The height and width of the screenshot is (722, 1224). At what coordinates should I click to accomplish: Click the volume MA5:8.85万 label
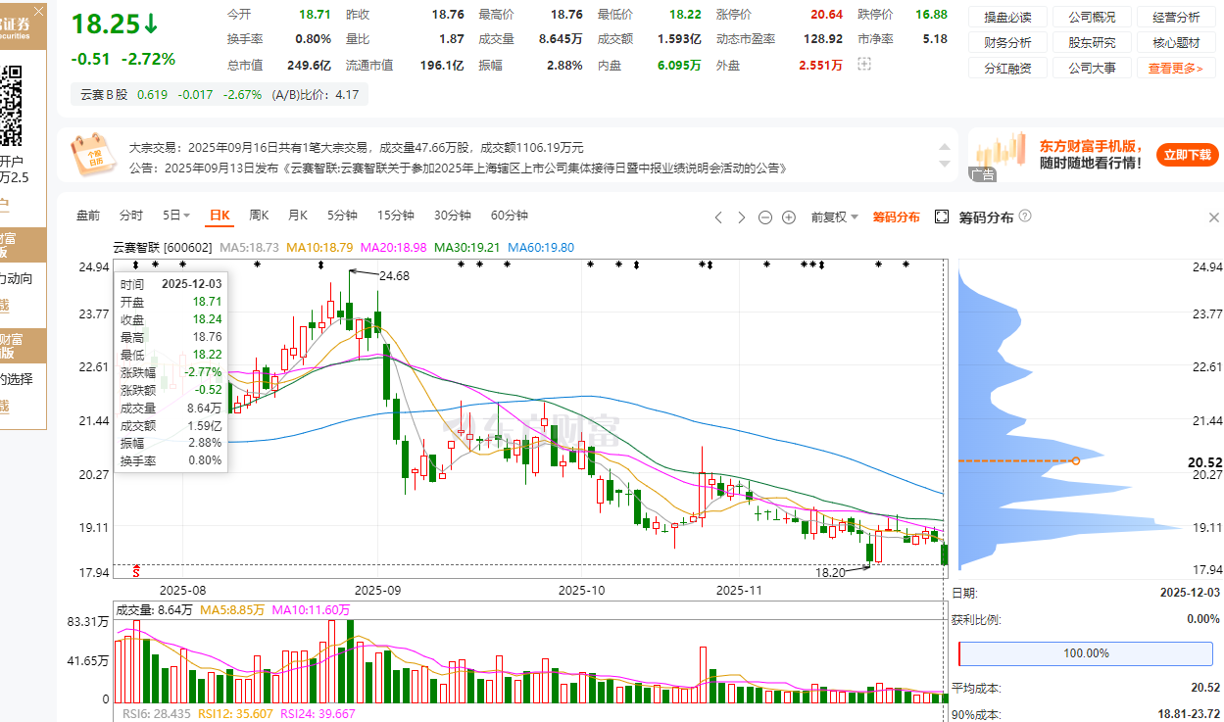[x=232, y=610]
